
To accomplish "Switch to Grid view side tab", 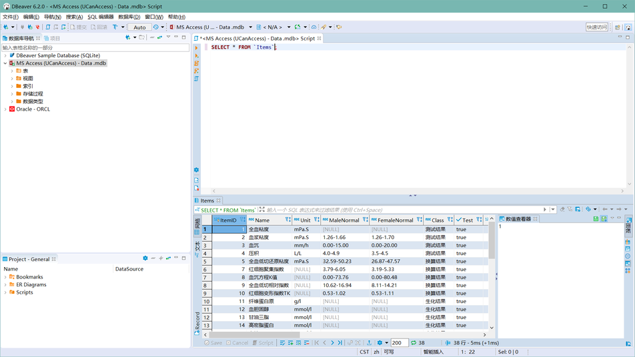I will [197, 227].
